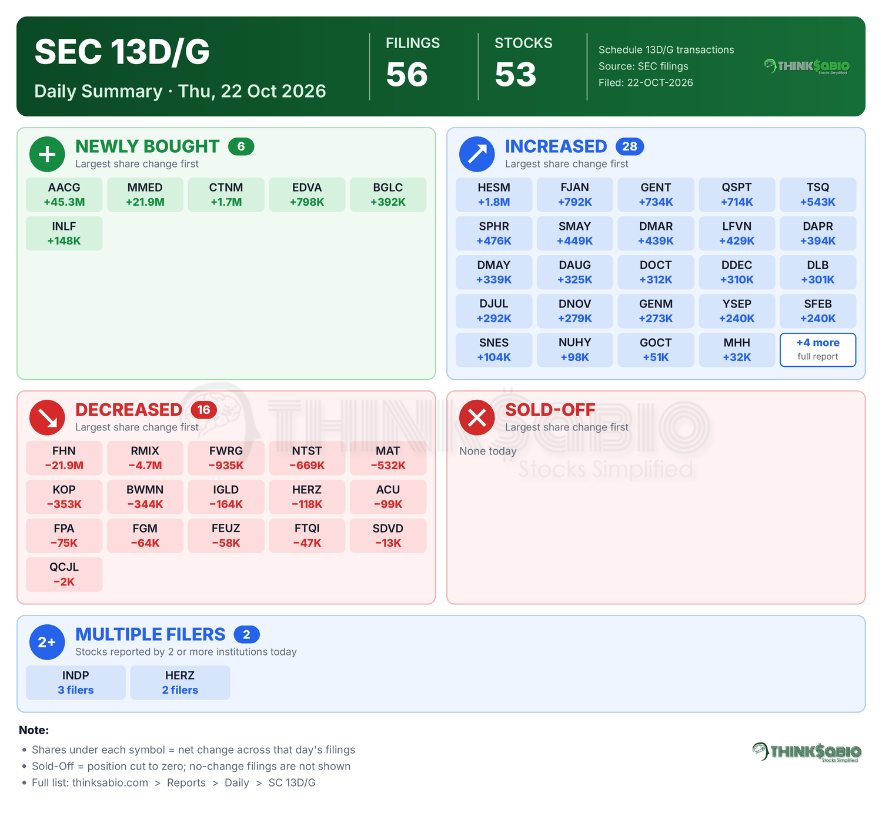Screen dimensions: 882x816
Task: Click the red down-arrow Decreased icon
Action: click(x=47, y=417)
